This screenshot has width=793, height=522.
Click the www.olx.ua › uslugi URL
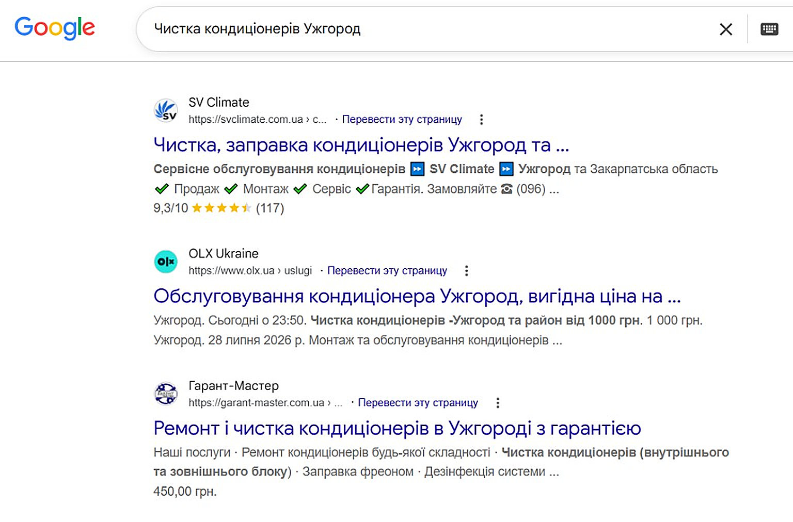[x=250, y=271]
